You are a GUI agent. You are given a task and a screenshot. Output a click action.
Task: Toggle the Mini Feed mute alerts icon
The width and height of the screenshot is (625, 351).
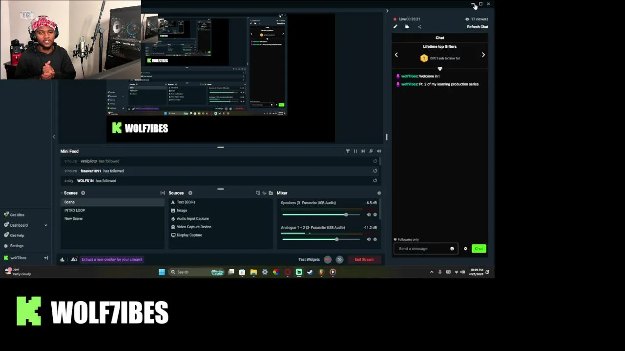point(371,151)
